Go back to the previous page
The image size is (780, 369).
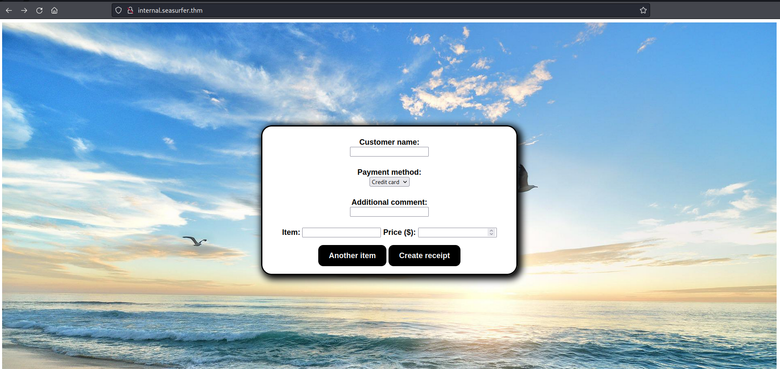coord(9,10)
